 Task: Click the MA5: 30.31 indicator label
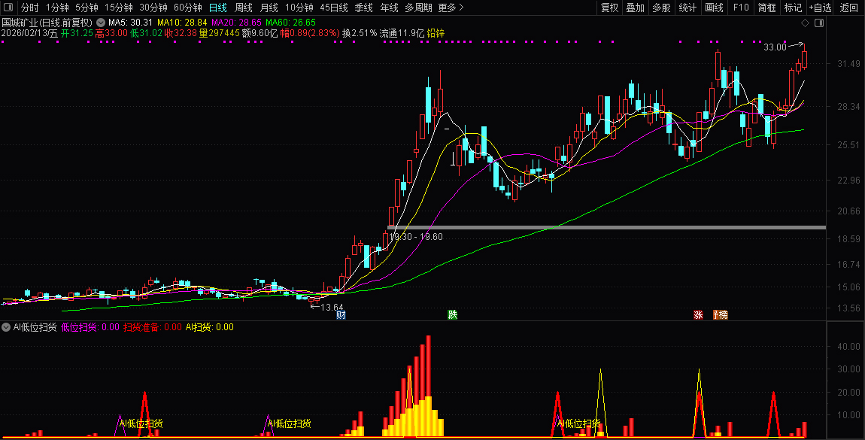point(130,23)
